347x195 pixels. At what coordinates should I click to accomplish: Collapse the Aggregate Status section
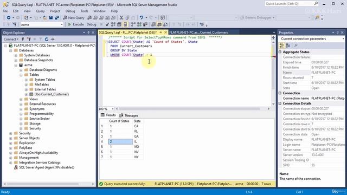(280, 52)
